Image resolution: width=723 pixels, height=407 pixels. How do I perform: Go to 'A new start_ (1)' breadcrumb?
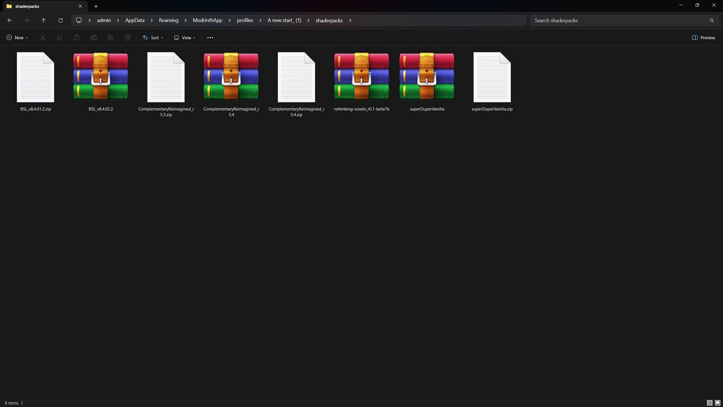284,20
